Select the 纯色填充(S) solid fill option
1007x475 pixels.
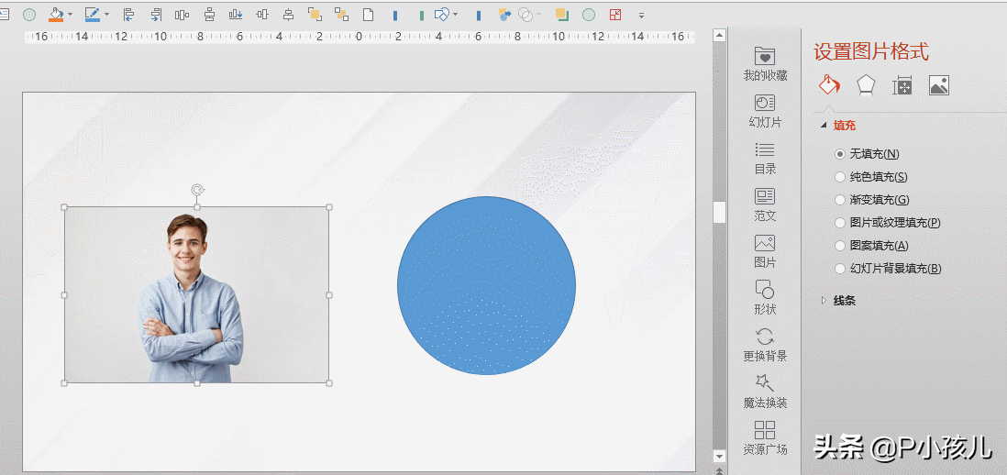click(871, 177)
